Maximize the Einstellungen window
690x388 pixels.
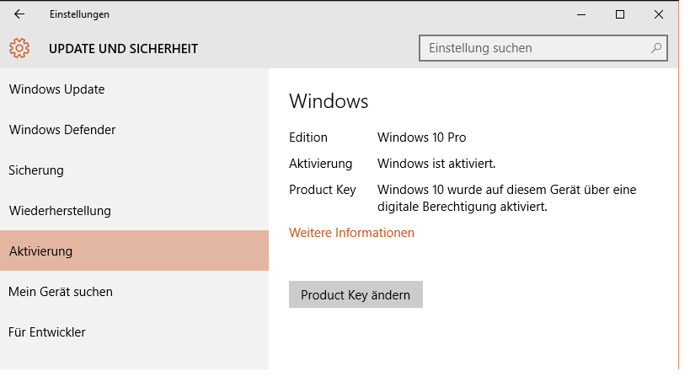click(x=620, y=14)
